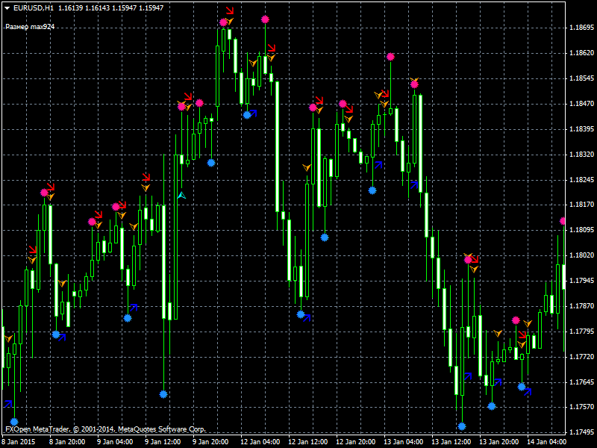Click price label 1.17945 on the scale
The image size is (597, 448).
coord(581,281)
